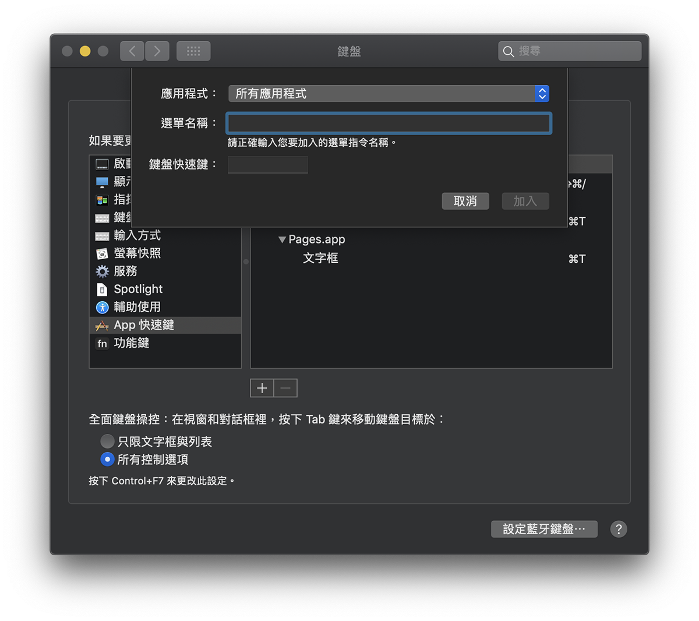
Task: Select 只限文字框與列表 radio button
Action: coord(107,441)
